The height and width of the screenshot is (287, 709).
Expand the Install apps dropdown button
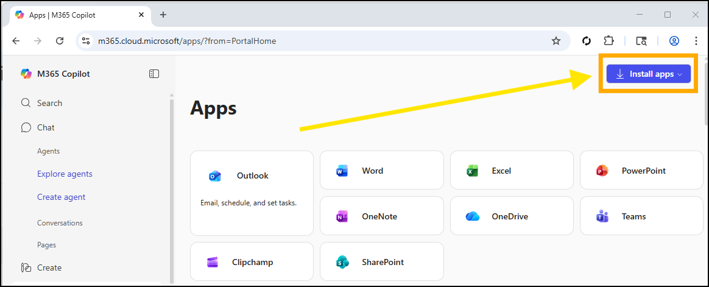tap(649, 74)
